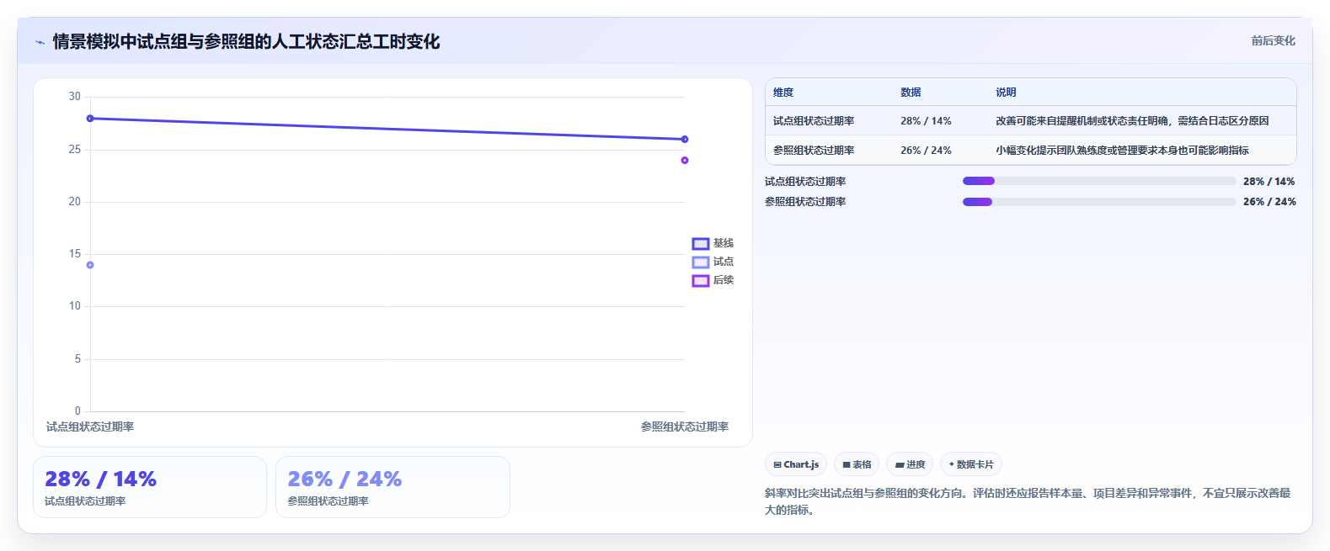Click the 参照组状态过期率 x-axis label
The image size is (1330, 551).
point(685,427)
